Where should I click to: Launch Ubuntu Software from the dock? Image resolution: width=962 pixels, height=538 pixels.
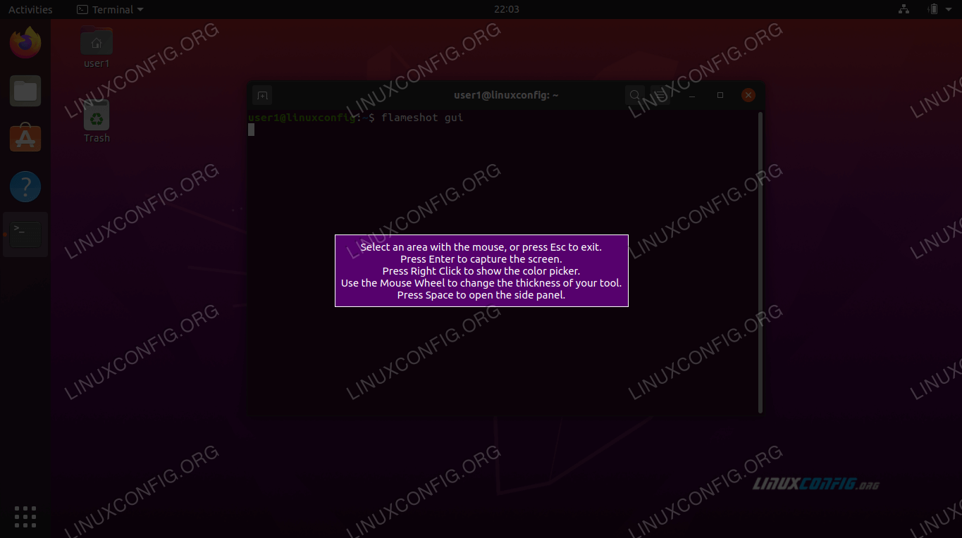pyautogui.click(x=25, y=139)
